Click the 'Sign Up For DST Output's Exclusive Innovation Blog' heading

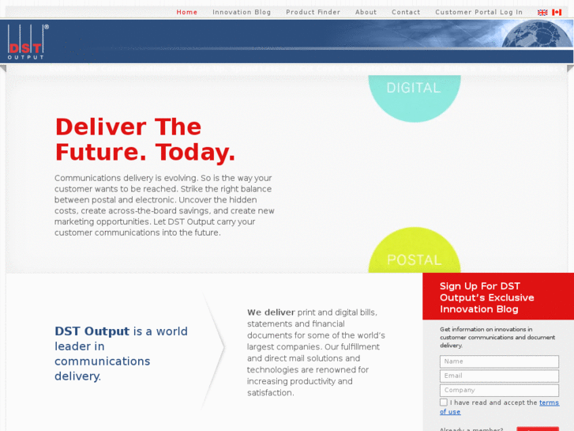[486, 297]
